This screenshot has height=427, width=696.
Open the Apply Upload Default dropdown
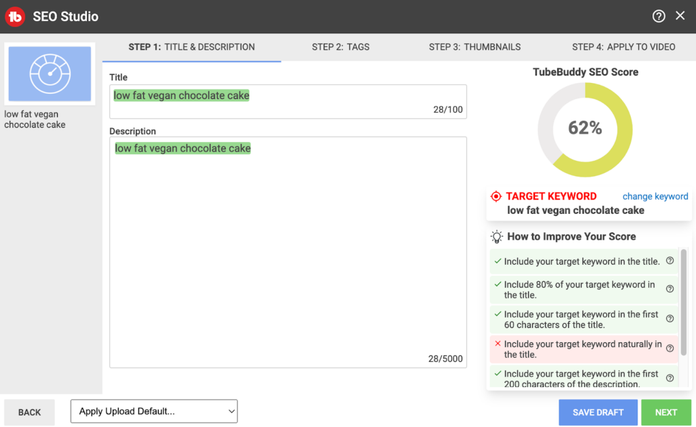154,411
